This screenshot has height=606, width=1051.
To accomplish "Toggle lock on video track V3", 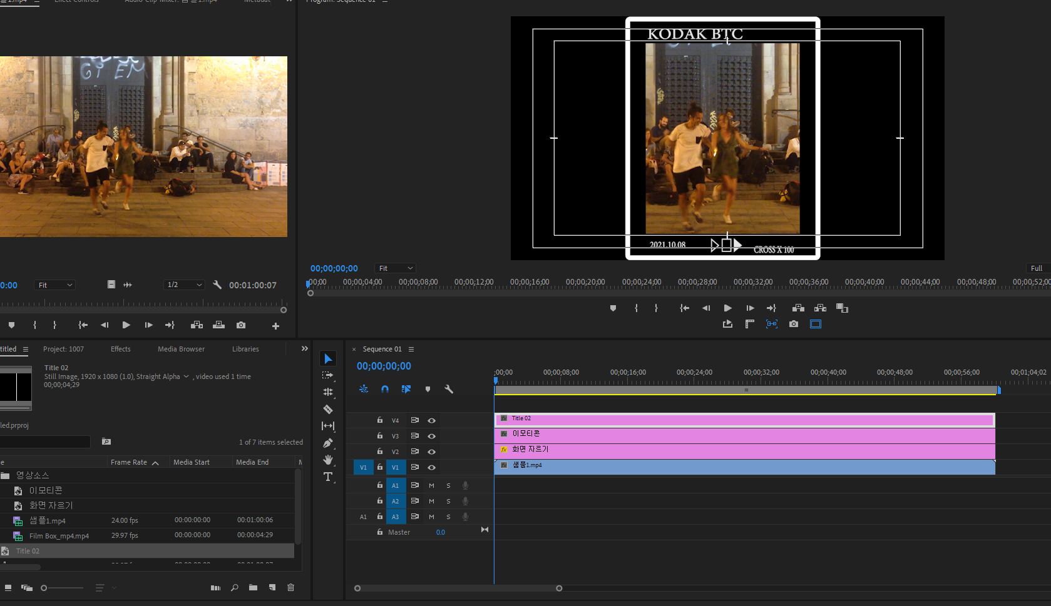I will tap(380, 436).
